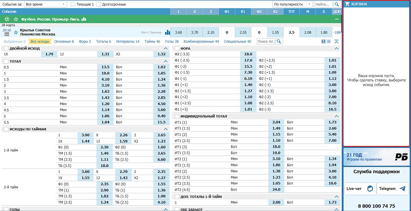Click the league statistics chart icon
This screenshot has height=211, width=411.
pos(84,19)
